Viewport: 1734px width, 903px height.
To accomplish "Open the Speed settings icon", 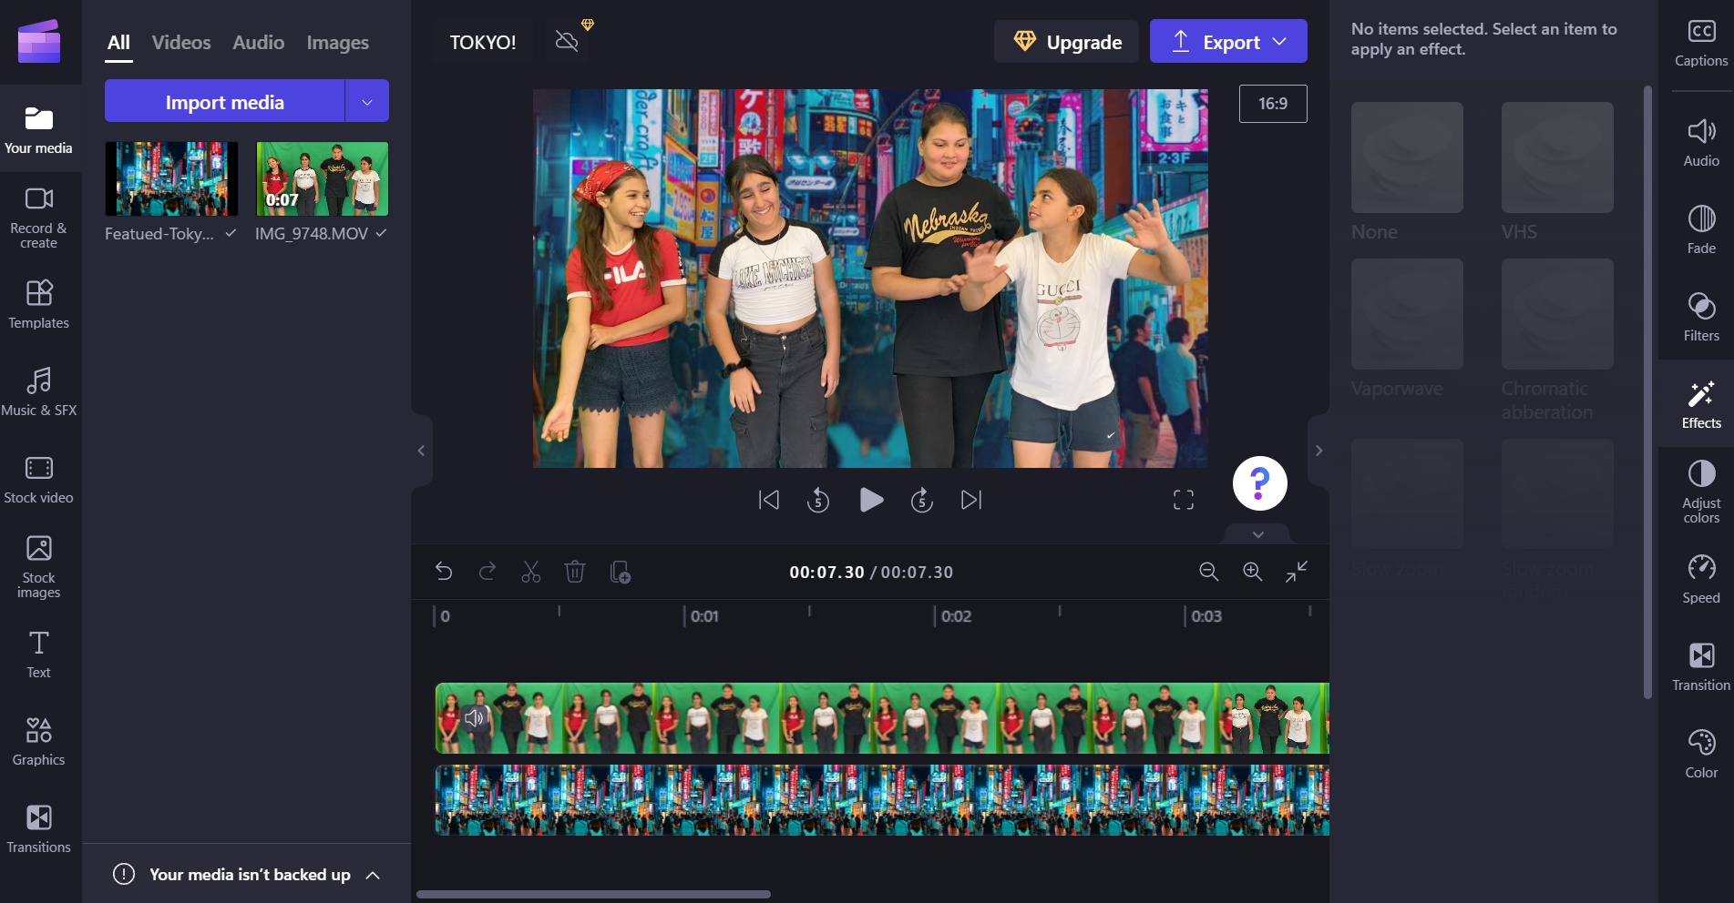I will coord(1700,578).
